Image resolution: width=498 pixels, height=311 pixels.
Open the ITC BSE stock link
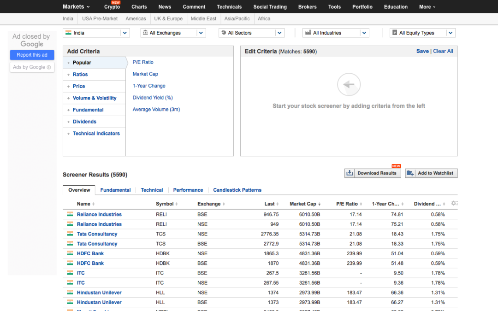tap(81, 273)
